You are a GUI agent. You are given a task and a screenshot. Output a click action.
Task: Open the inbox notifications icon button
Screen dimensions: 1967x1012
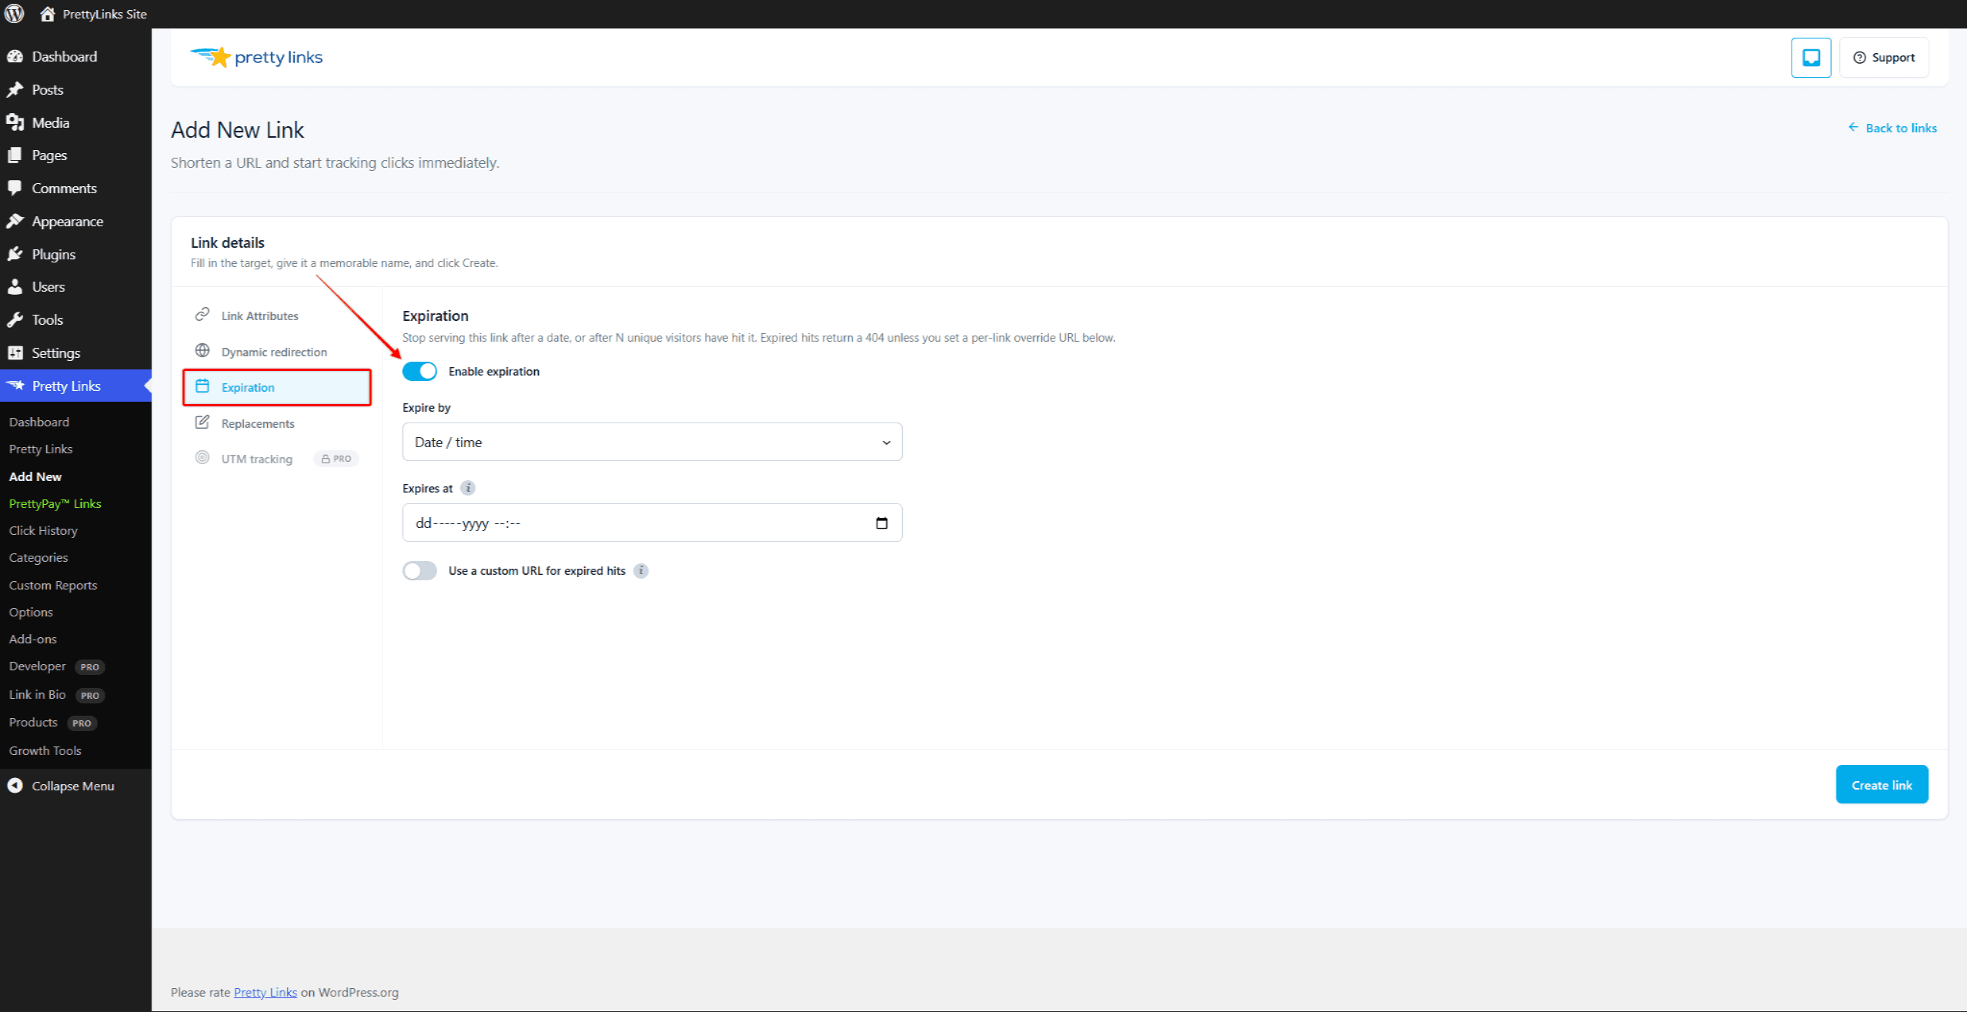point(1811,57)
